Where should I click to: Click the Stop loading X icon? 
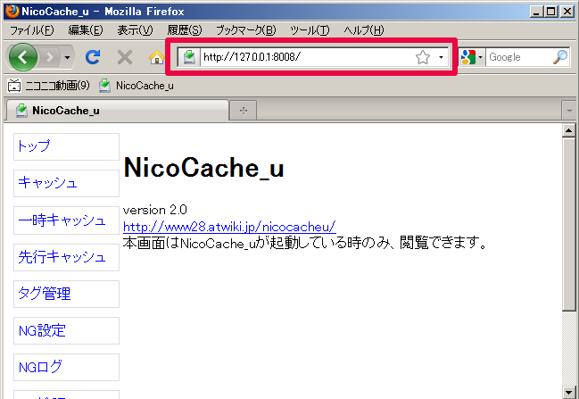pos(125,57)
